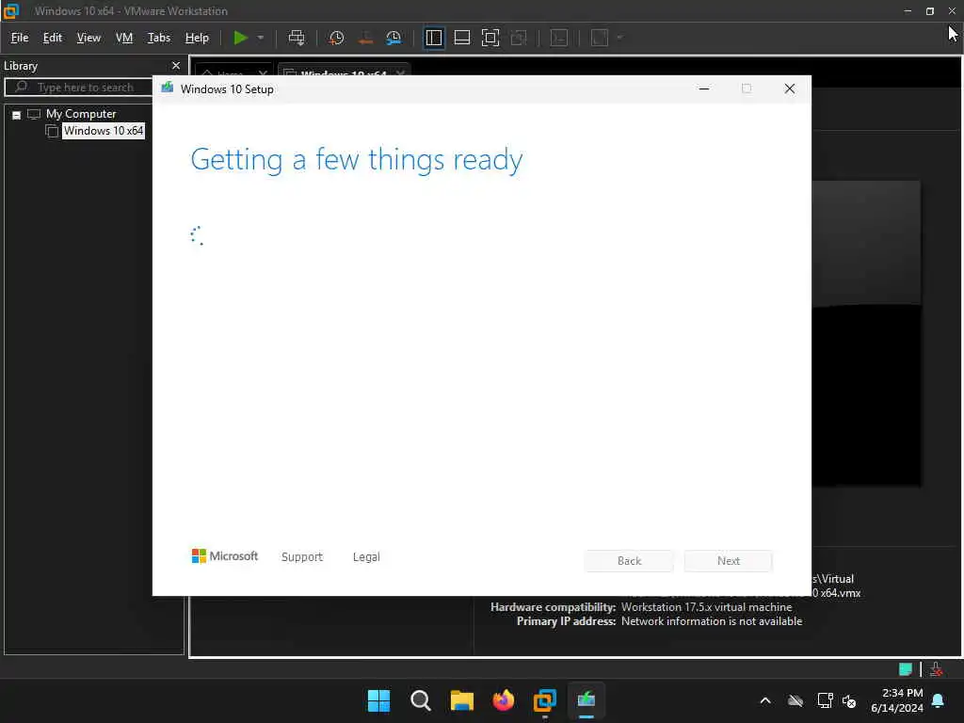Click the green status bar device icon
The width and height of the screenshot is (964, 723).
click(x=905, y=669)
